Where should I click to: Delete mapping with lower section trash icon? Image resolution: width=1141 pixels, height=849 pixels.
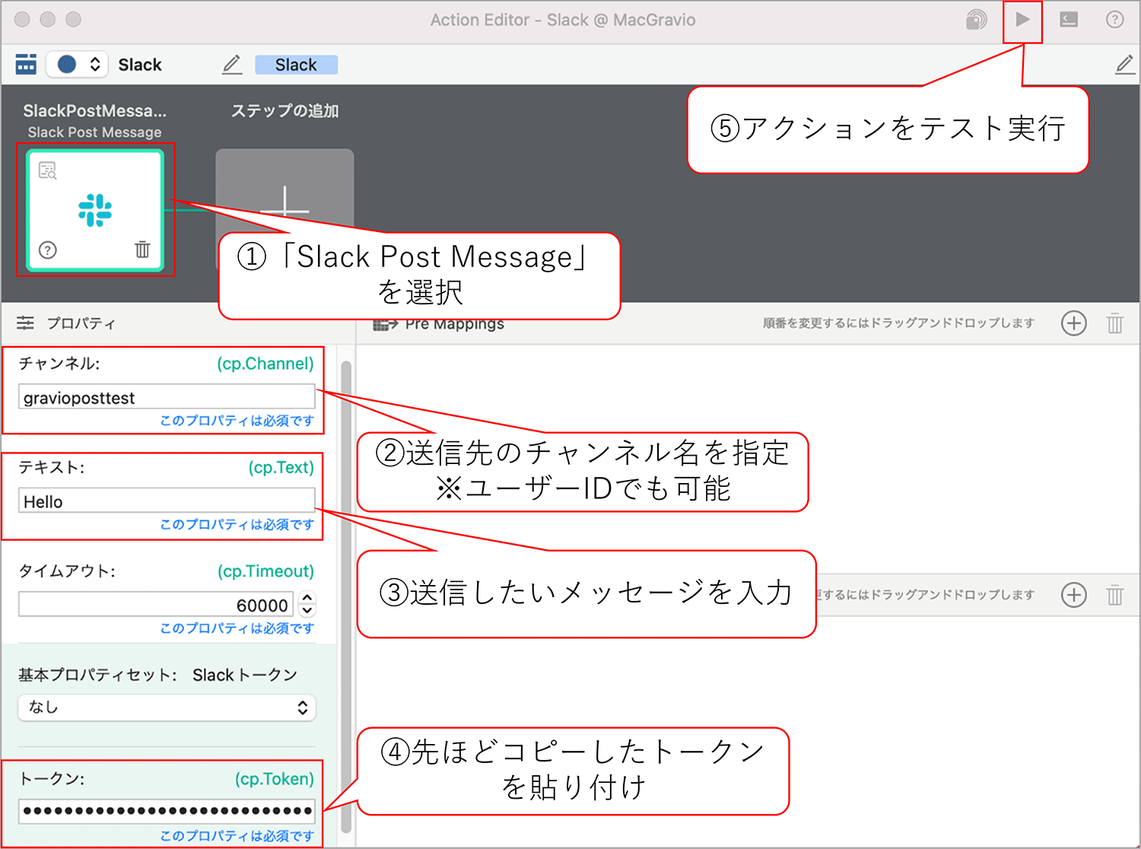pos(1114,595)
